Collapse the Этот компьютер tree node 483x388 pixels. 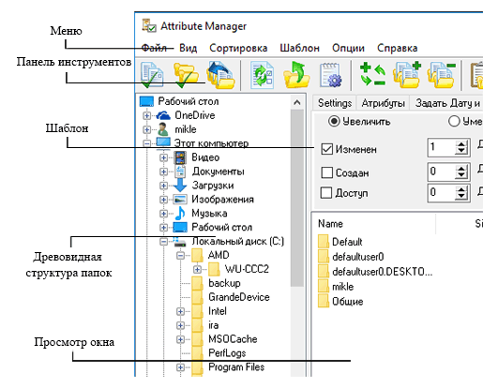pyautogui.click(x=146, y=143)
